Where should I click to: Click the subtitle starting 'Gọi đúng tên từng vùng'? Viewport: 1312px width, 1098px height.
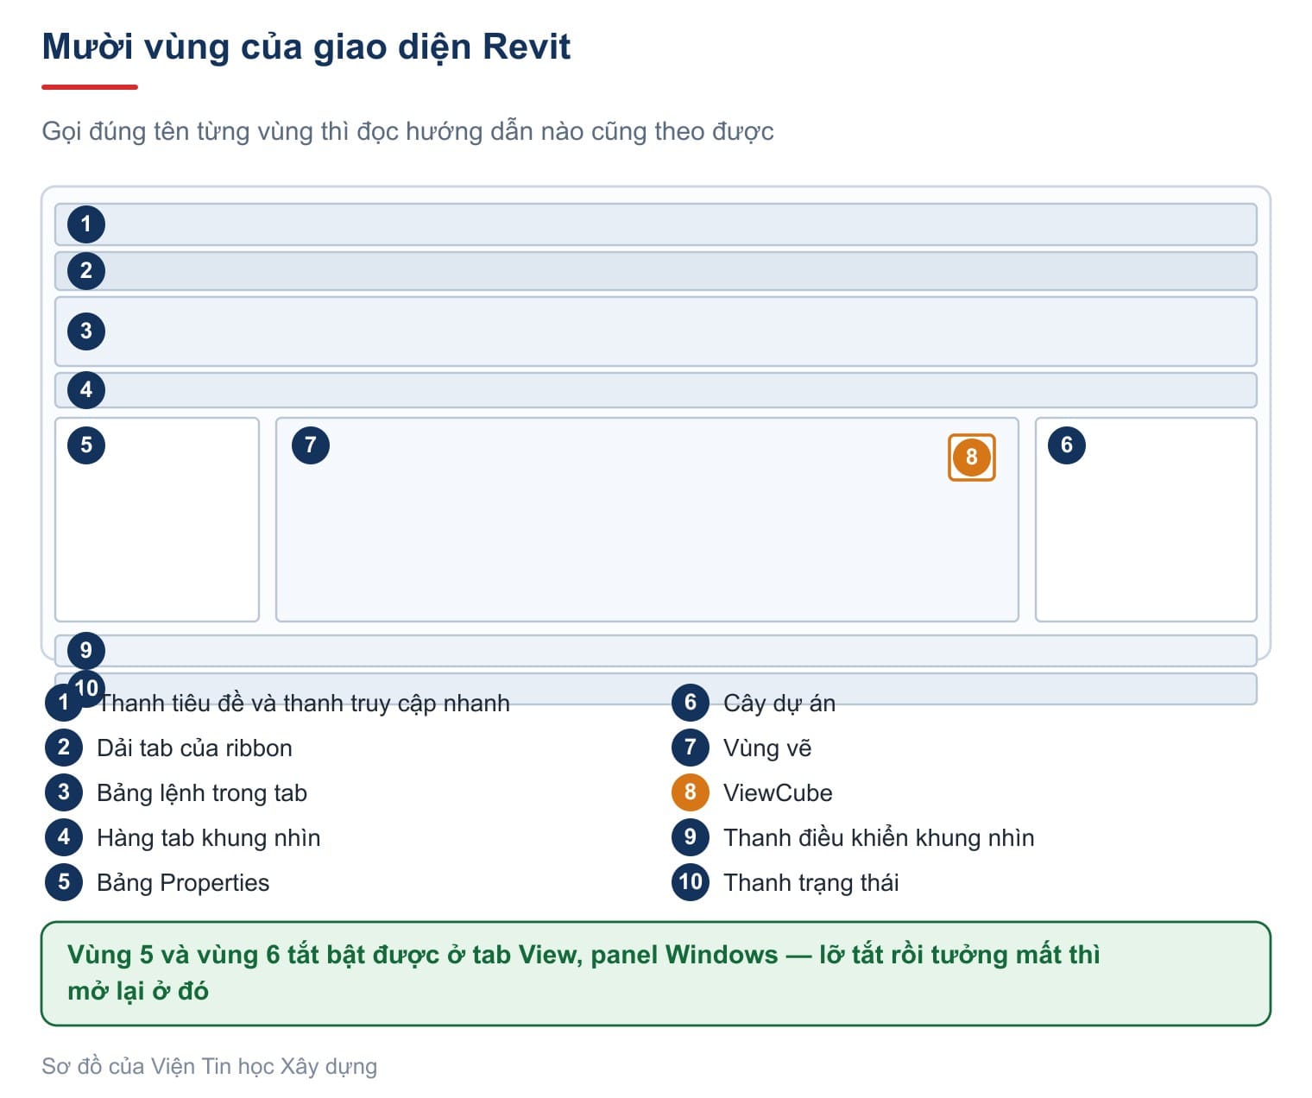[407, 131]
